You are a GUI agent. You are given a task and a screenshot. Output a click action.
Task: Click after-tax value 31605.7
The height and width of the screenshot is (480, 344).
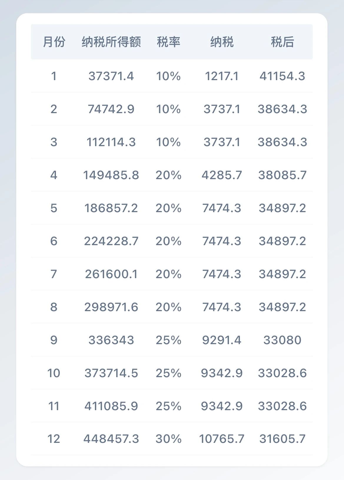[x=282, y=439]
